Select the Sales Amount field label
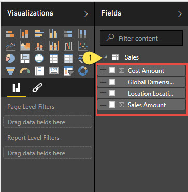The image size is (188, 192). pyautogui.click(x=147, y=105)
